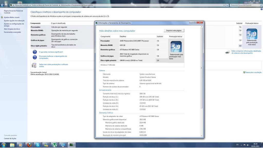Click in the 'Pesquisar Painel de Controle' search field
The image size is (263, 150).
coord(245,5)
